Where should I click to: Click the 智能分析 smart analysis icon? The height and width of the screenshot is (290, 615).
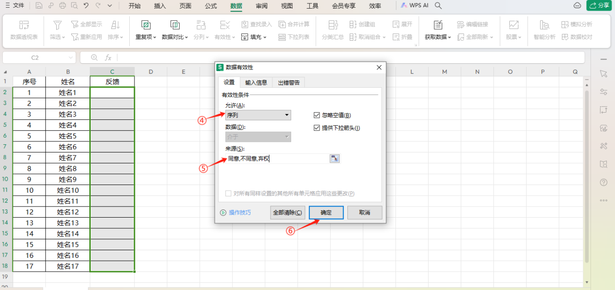click(x=544, y=25)
